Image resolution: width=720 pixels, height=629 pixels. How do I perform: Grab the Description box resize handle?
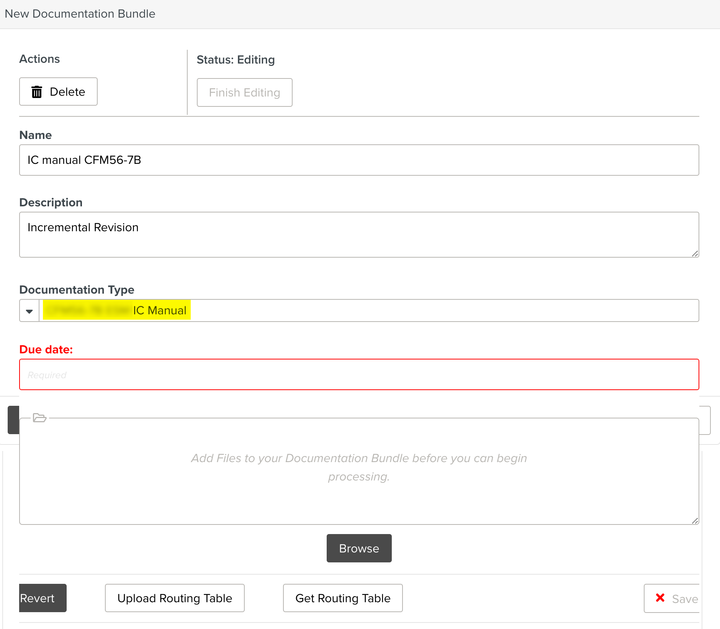pyautogui.click(x=695, y=253)
